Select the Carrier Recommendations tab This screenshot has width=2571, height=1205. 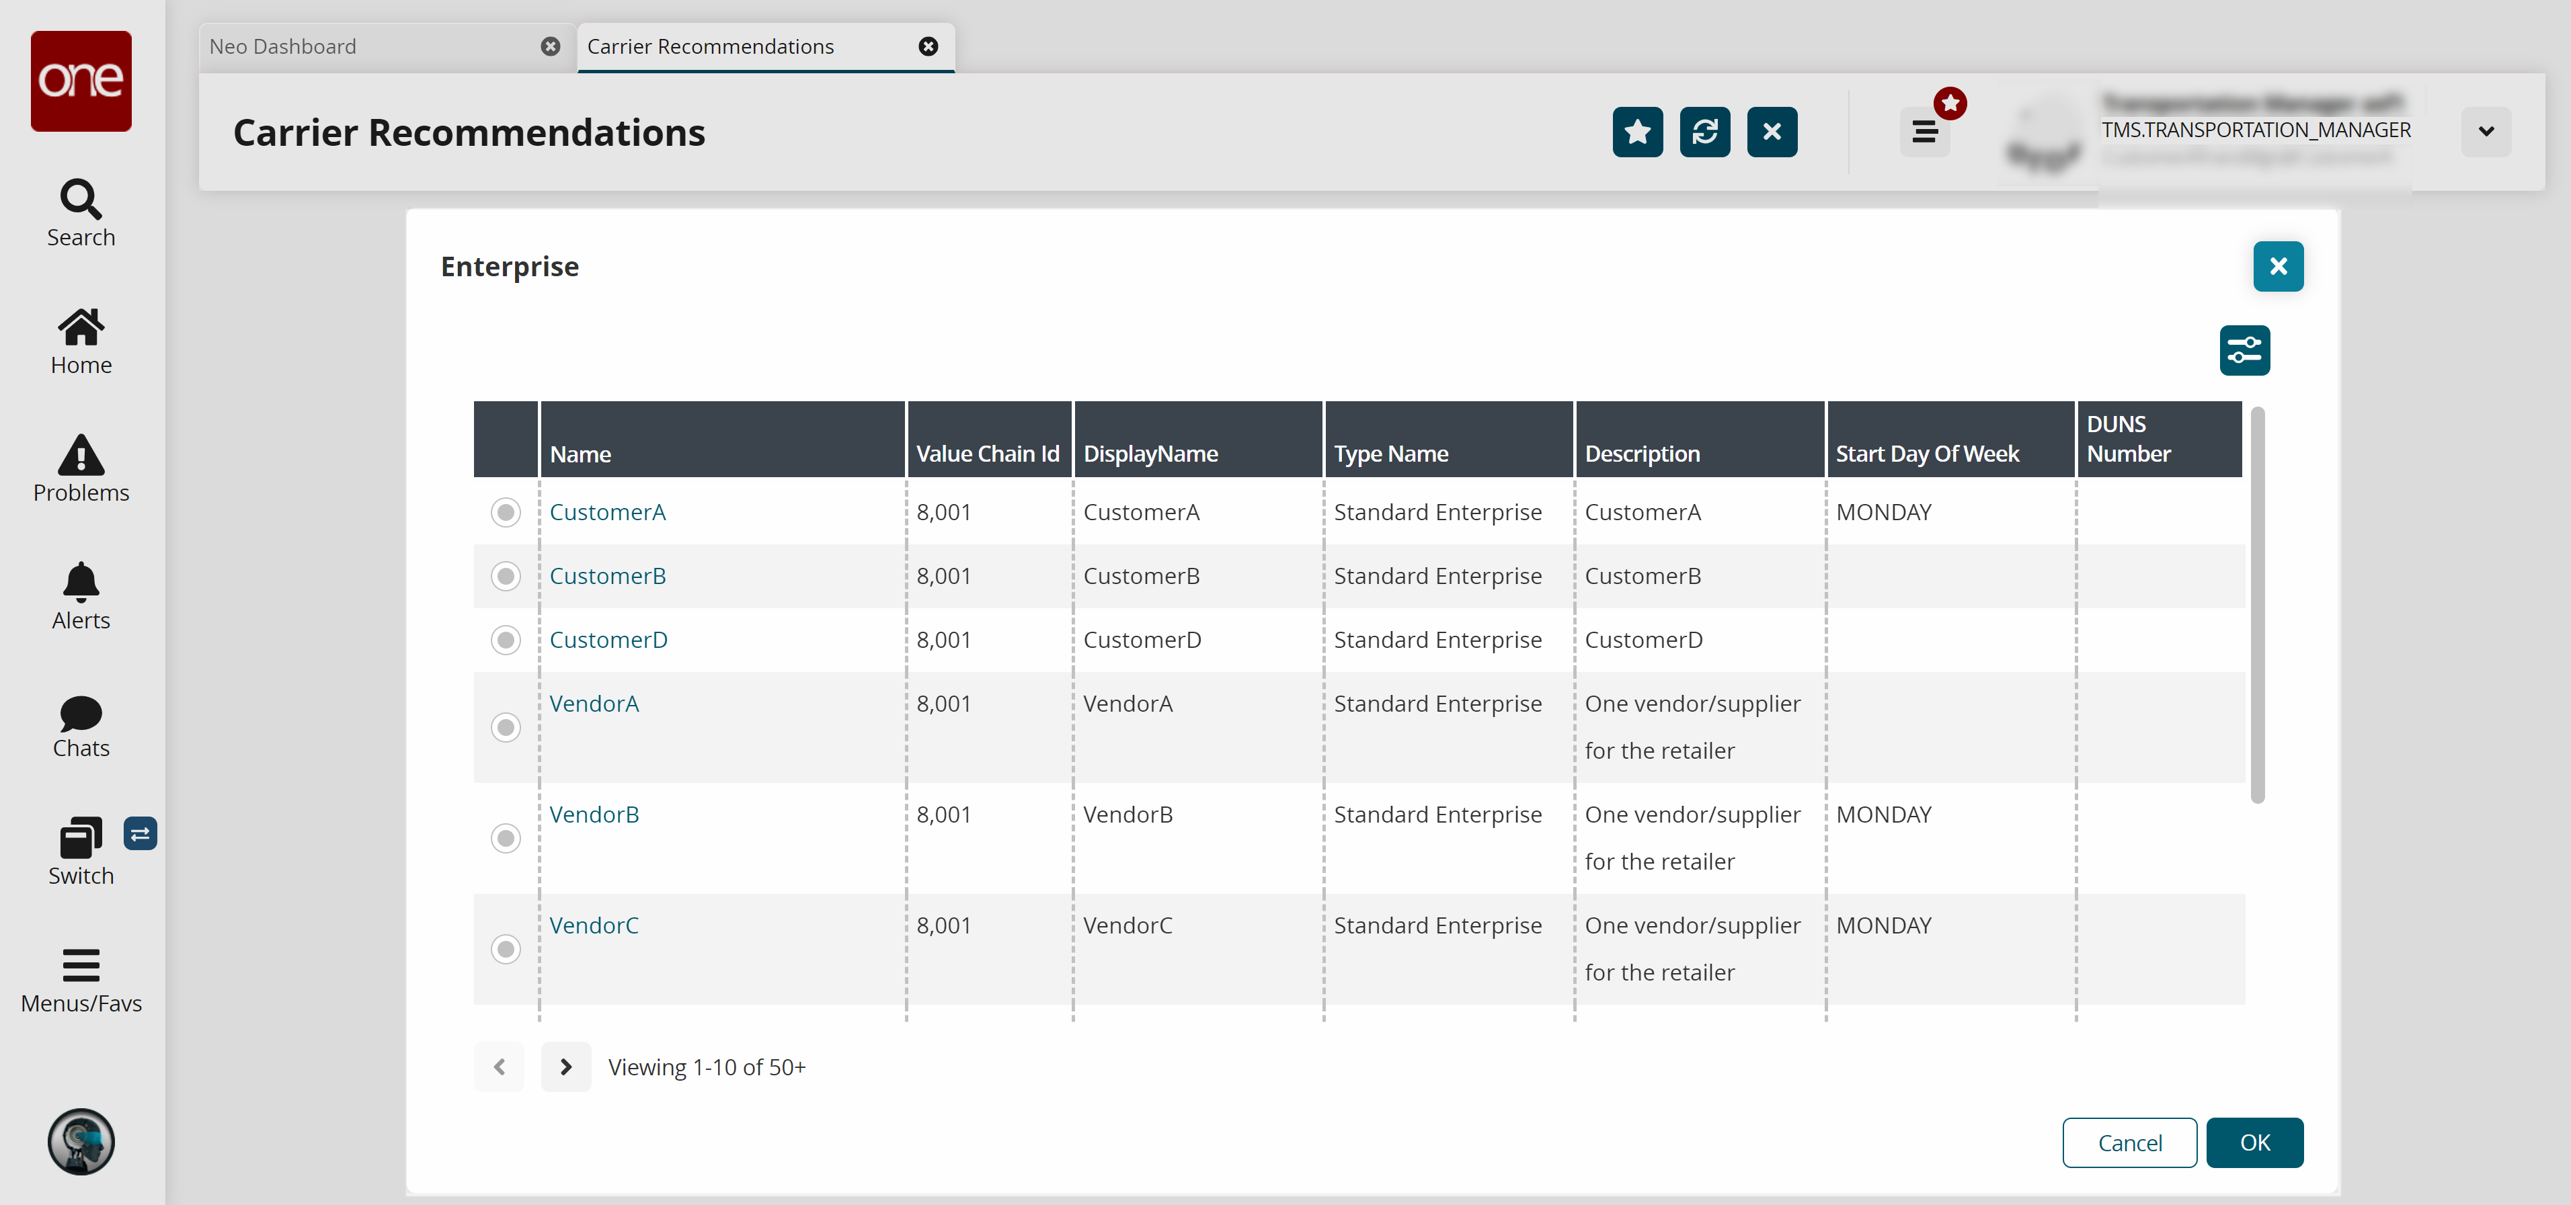tap(709, 47)
